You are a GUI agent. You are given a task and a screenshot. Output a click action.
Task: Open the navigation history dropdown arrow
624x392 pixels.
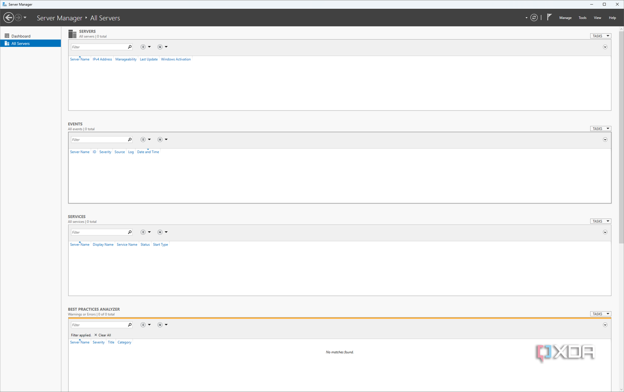coord(25,18)
